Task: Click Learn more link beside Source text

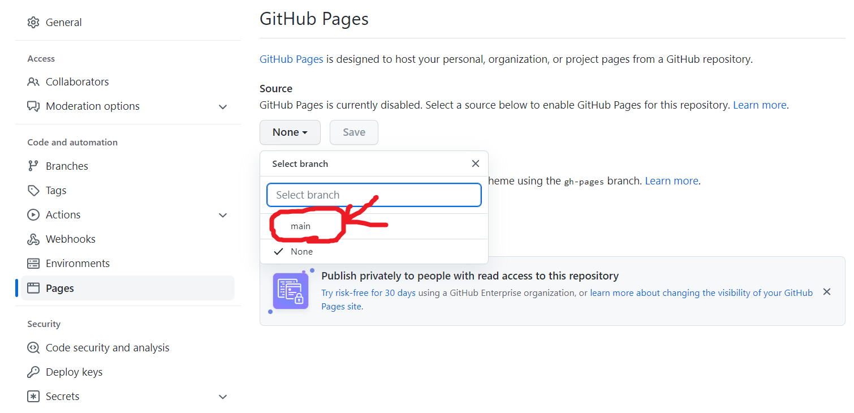Action: (760, 105)
